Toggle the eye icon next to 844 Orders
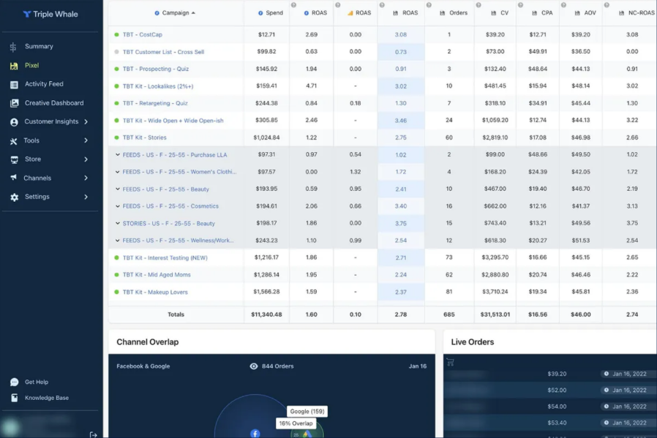The width and height of the screenshot is (657, 438). pyautogui.click(x=253, y=366)
